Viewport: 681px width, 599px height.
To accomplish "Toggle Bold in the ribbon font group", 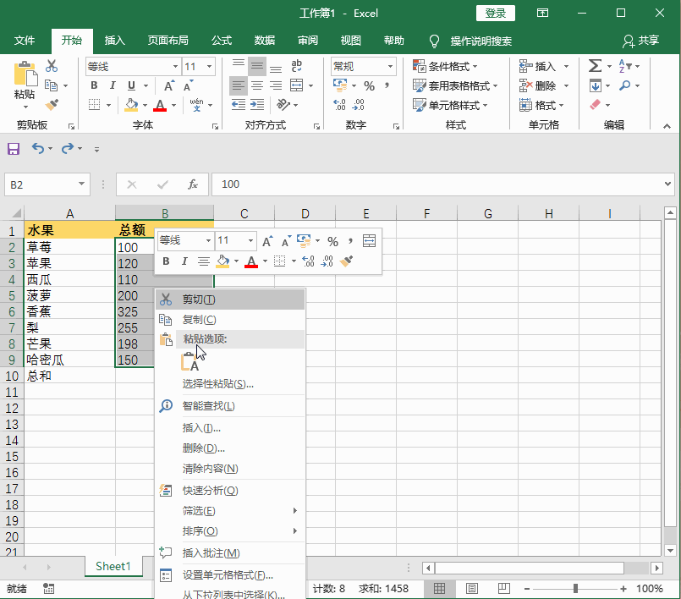I will pyautogui.click(x=94, y=85).
